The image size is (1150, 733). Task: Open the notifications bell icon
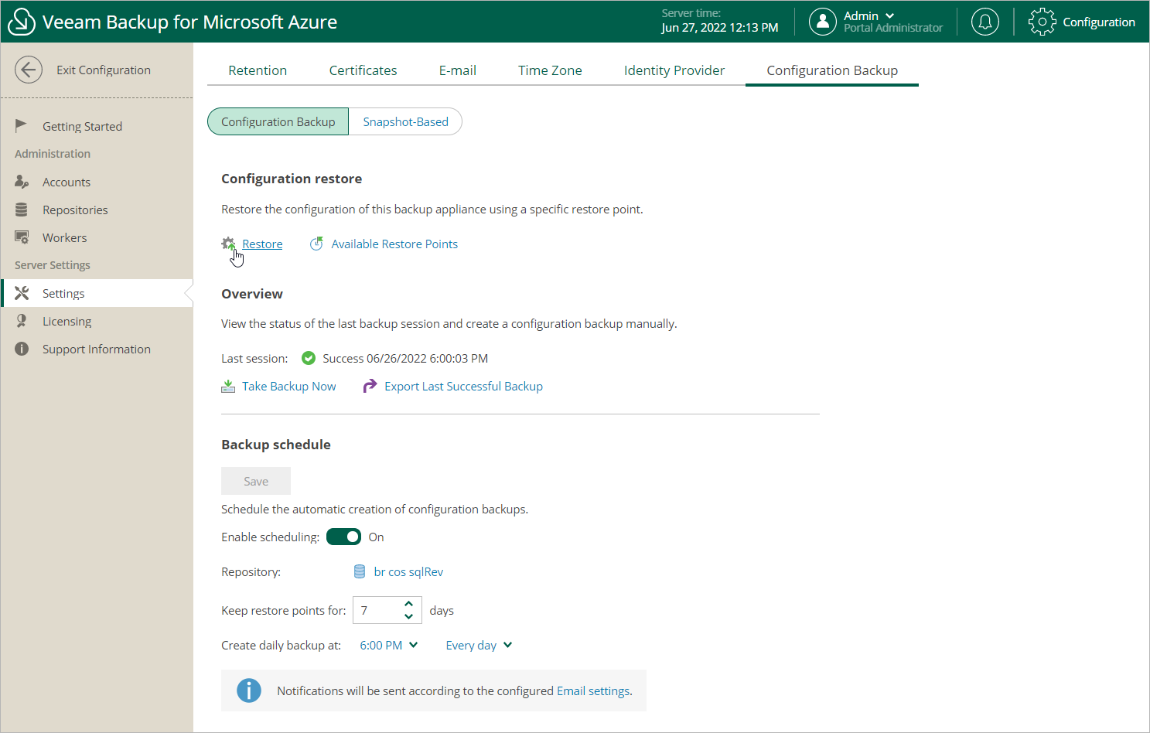point(985,22)
